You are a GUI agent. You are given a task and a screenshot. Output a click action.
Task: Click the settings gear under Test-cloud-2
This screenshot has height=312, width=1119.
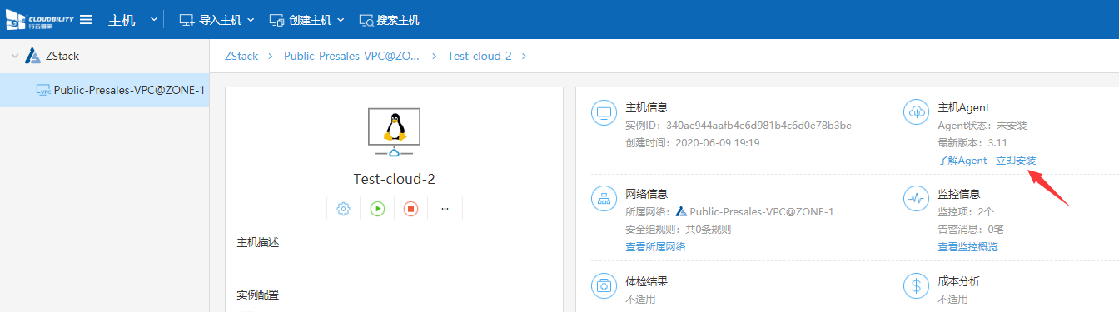tap(343, 209)
